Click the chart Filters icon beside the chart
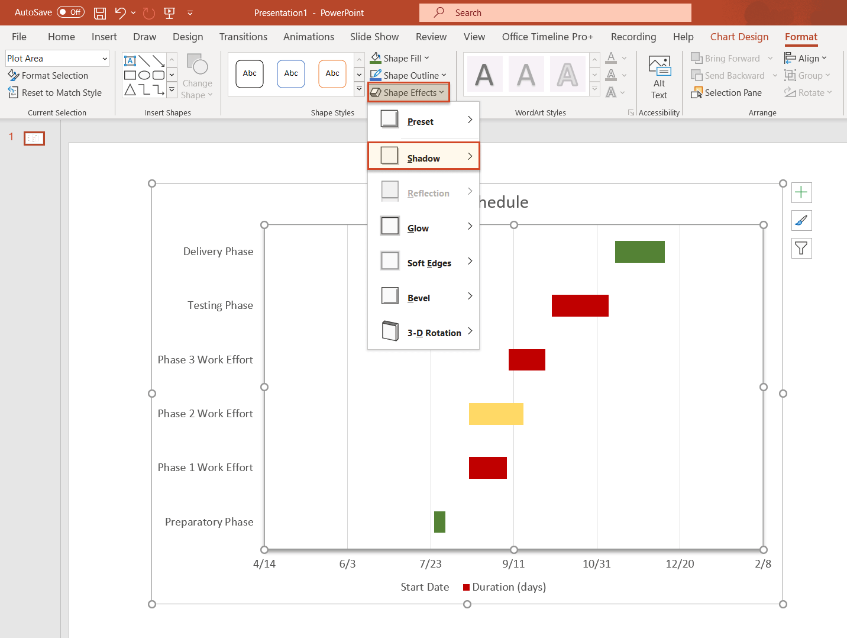This screenshot has width=847, height=638. tap(801, 248)
